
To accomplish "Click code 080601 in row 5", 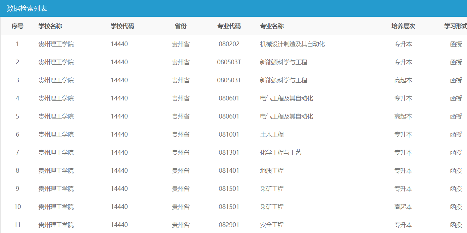I will coord(229,116).
